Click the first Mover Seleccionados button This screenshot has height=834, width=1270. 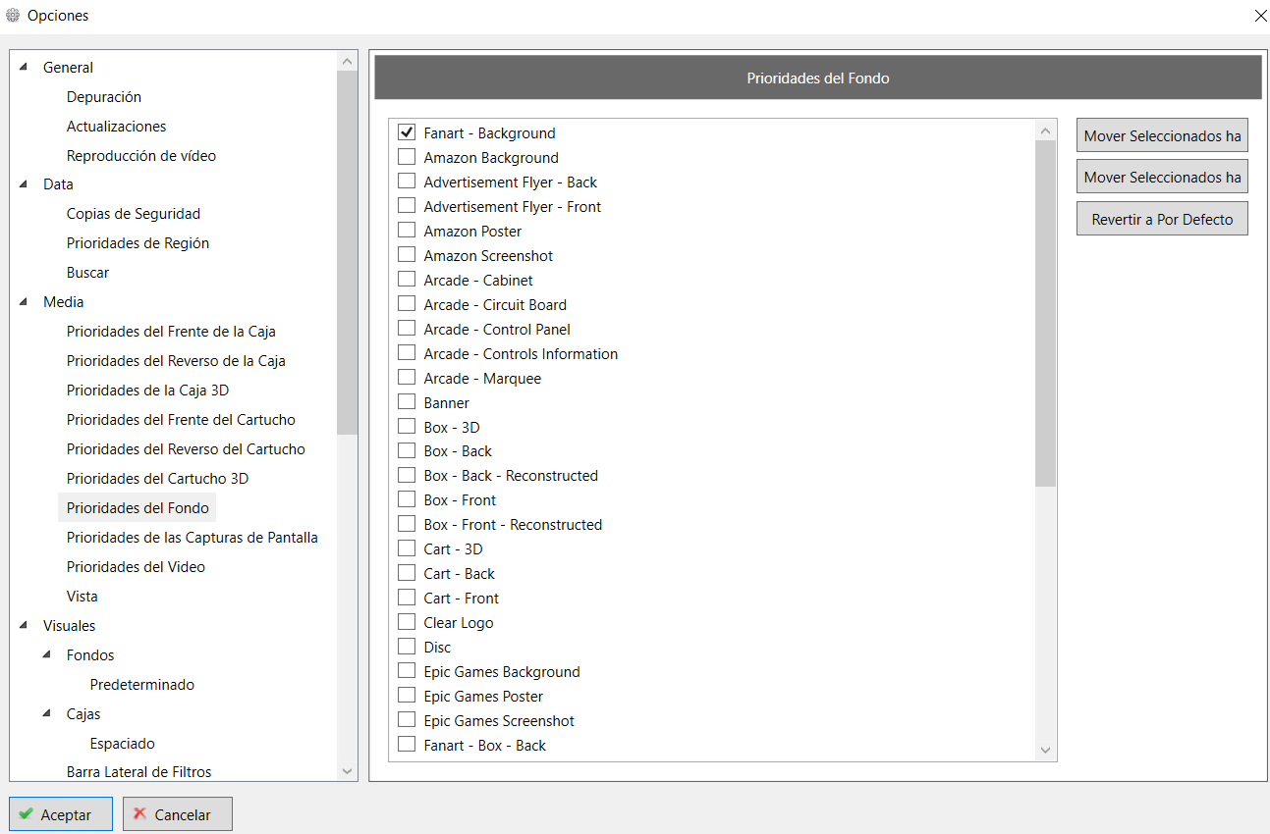(1162, 136)
